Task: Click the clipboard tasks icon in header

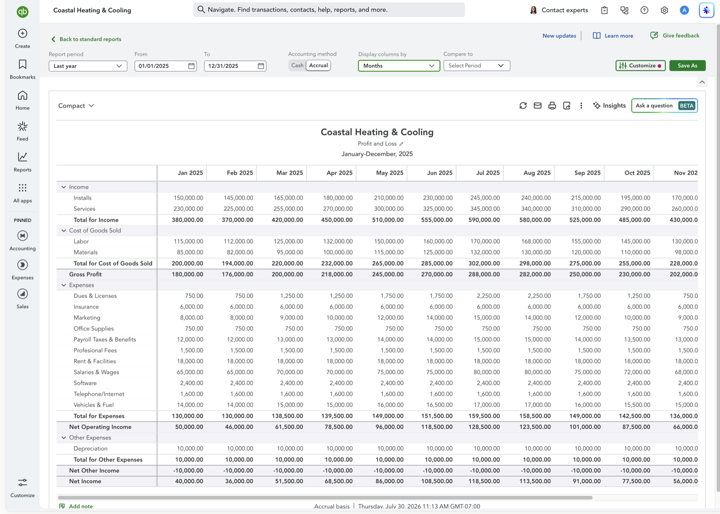Action: click(x=604, y=10)
